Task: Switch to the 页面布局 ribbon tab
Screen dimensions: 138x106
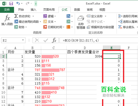Action: [x=49, y=10]
